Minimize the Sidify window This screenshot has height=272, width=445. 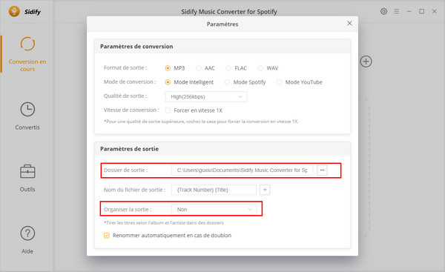click(x=409, y=11)
